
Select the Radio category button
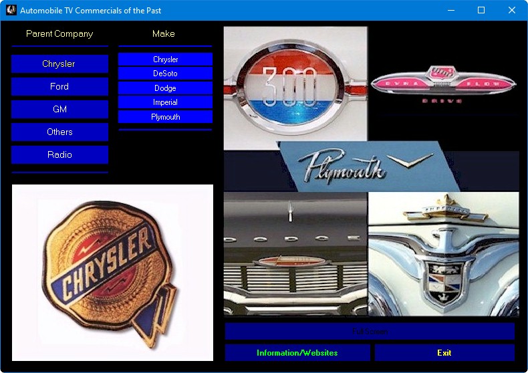59,154
